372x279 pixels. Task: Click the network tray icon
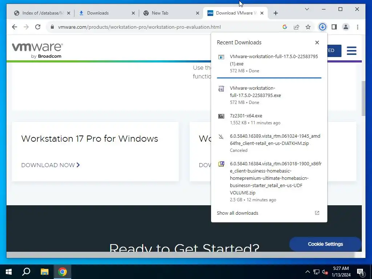pos(316,272)
